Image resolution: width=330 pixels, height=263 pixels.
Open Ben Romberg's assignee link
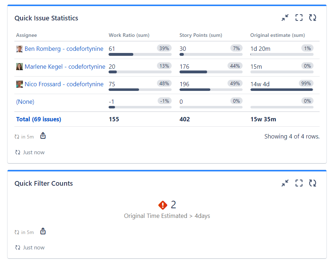(64, 49)
